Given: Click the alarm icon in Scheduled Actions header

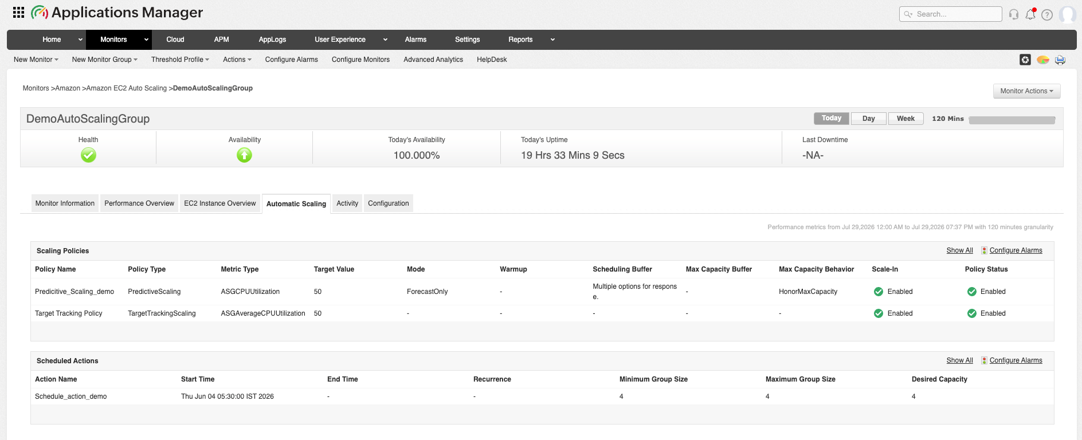Looking at the screenshot, I should click(984, 360).
